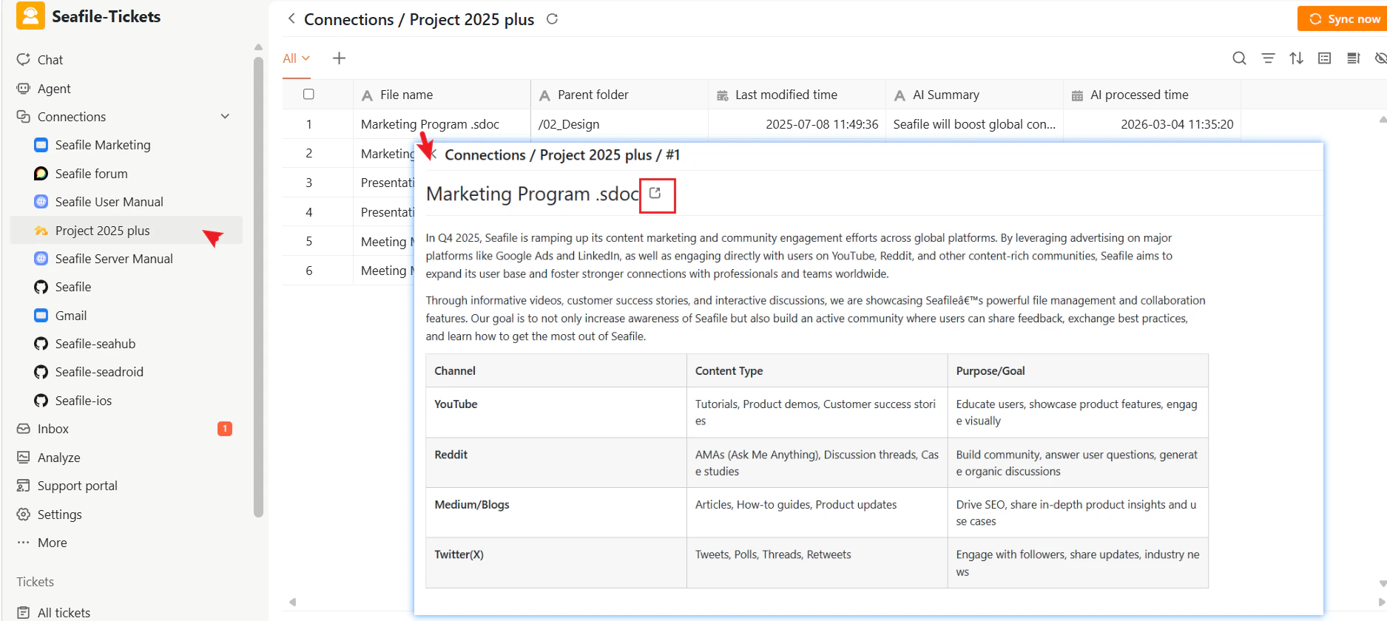Open the Inbox

click(x=53, y=429)
